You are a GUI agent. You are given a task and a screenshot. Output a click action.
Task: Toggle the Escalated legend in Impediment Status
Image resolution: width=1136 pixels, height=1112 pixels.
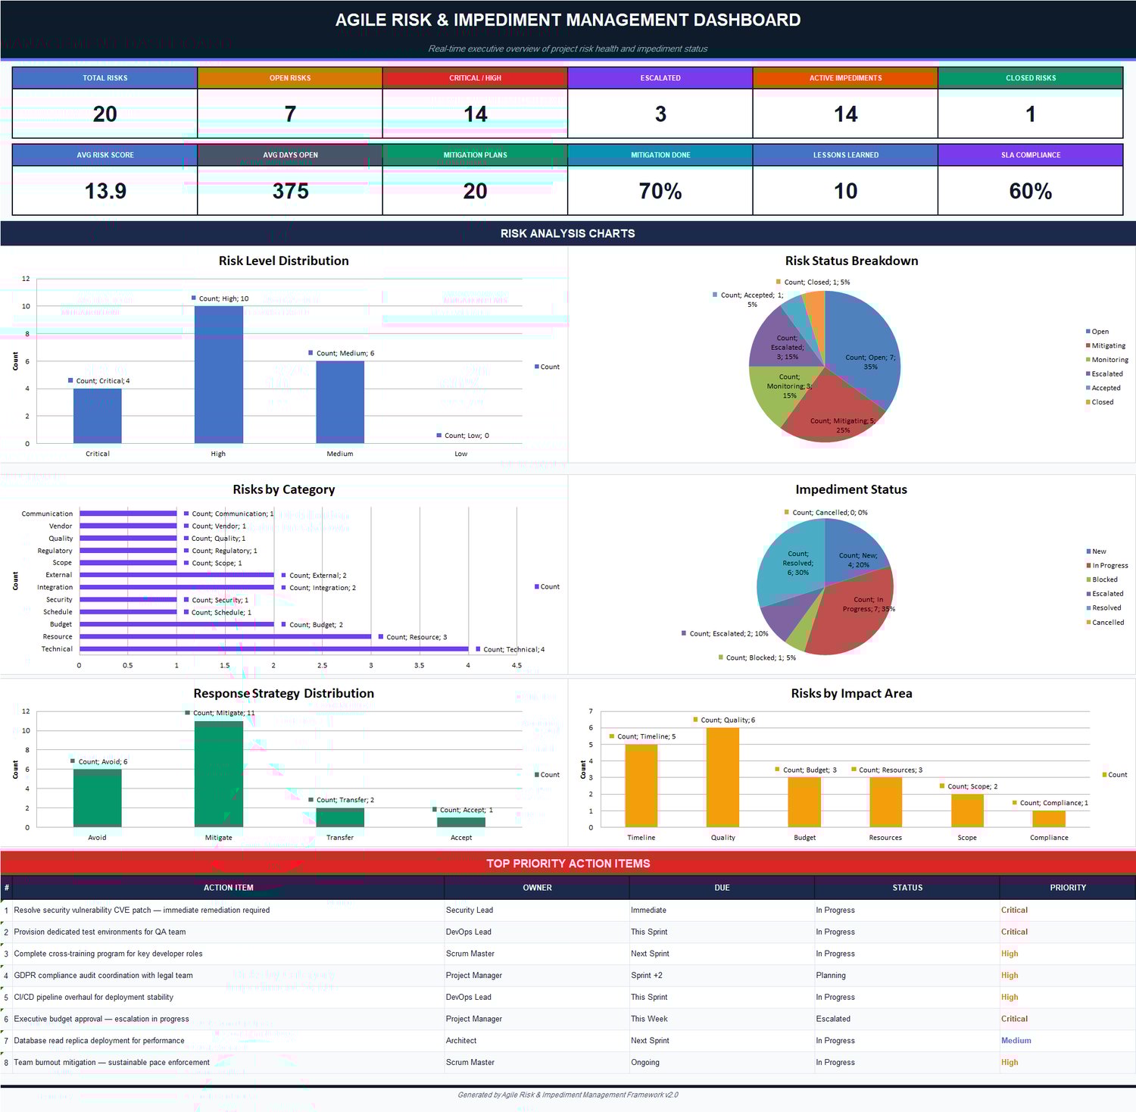click(x=1089, y=593)
